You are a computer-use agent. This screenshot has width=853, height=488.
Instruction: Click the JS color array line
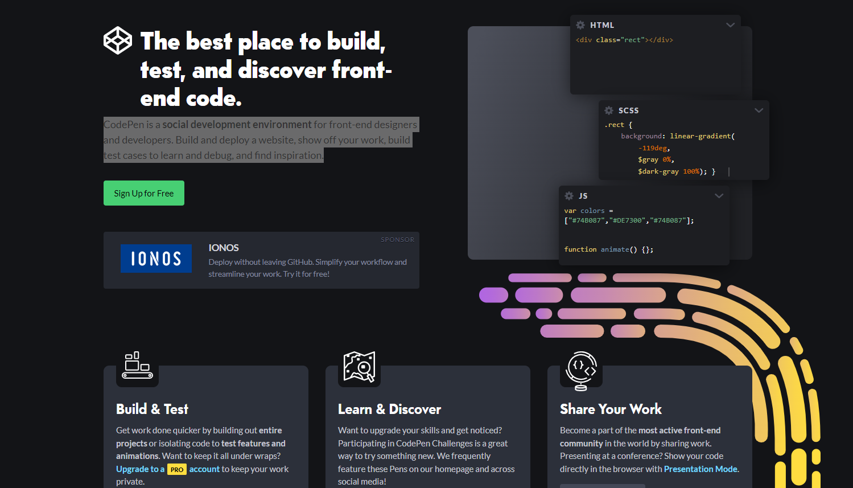click(x=629, y=220)
